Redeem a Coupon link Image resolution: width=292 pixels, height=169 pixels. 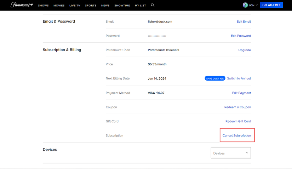pyautogui.click(x=237, y=107)
